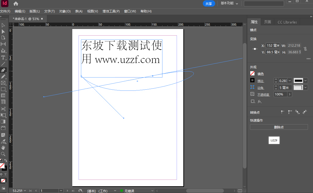Open the 对象(O) menu
The image size is (313, 193).
click(x=65, y=11)
